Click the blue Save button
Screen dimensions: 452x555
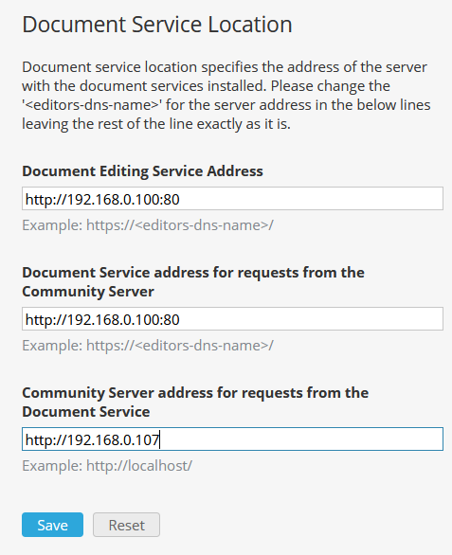[x=52, y=525]
